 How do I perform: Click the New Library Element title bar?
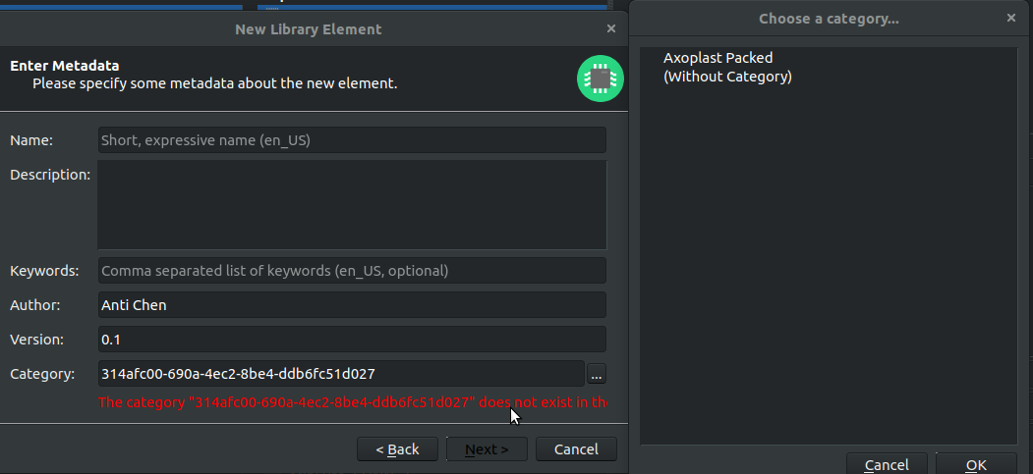coord(309,28)
